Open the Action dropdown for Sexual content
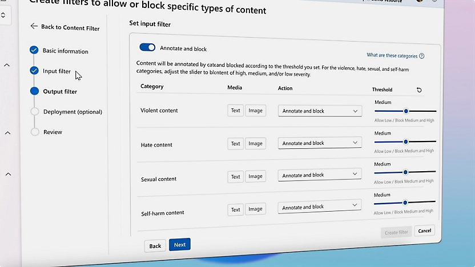Viewport: 475px width, 267px height. 320,175
